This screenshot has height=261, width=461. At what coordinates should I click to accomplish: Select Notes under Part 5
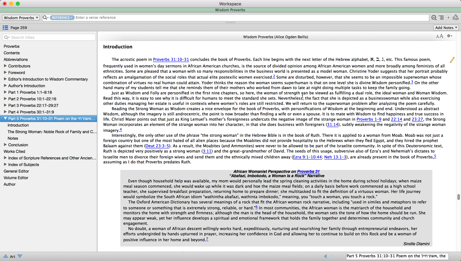(x=13, y=138)
